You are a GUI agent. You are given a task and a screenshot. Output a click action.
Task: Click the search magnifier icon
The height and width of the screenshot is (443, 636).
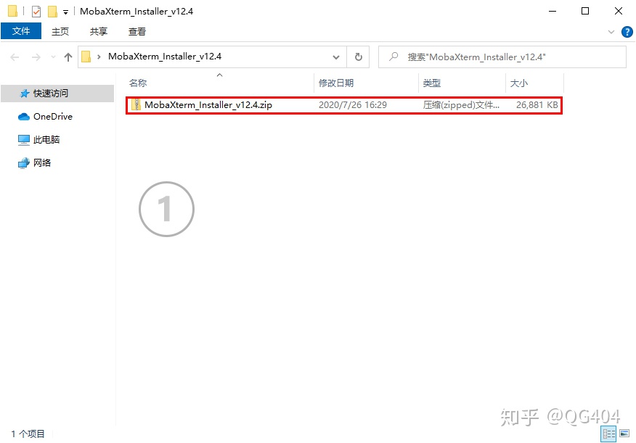[x=394, y=57]
